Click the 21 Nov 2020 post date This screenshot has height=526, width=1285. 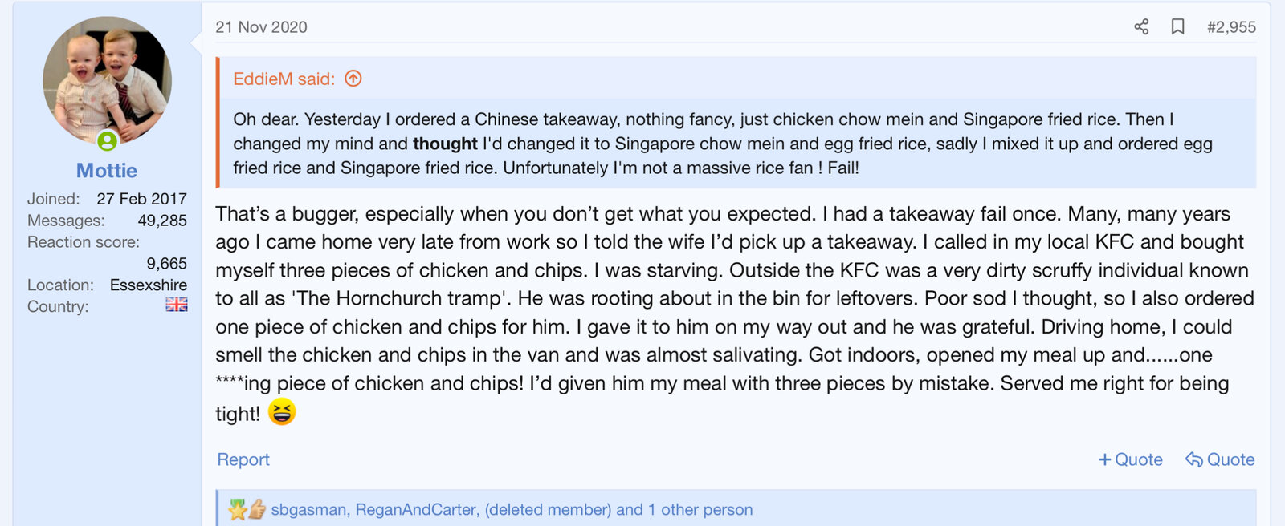(261, 27)
